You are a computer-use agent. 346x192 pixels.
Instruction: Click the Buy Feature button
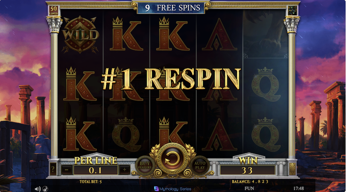click(x=145, y=165)
